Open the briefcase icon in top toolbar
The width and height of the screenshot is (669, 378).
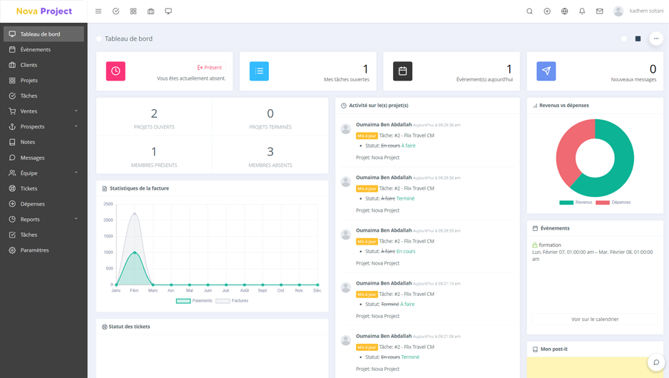coord(150,11)
